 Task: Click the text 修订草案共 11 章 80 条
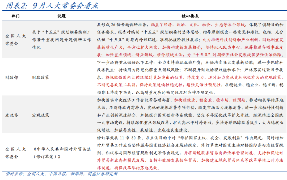pyautogui.click(x=120, y=138)
